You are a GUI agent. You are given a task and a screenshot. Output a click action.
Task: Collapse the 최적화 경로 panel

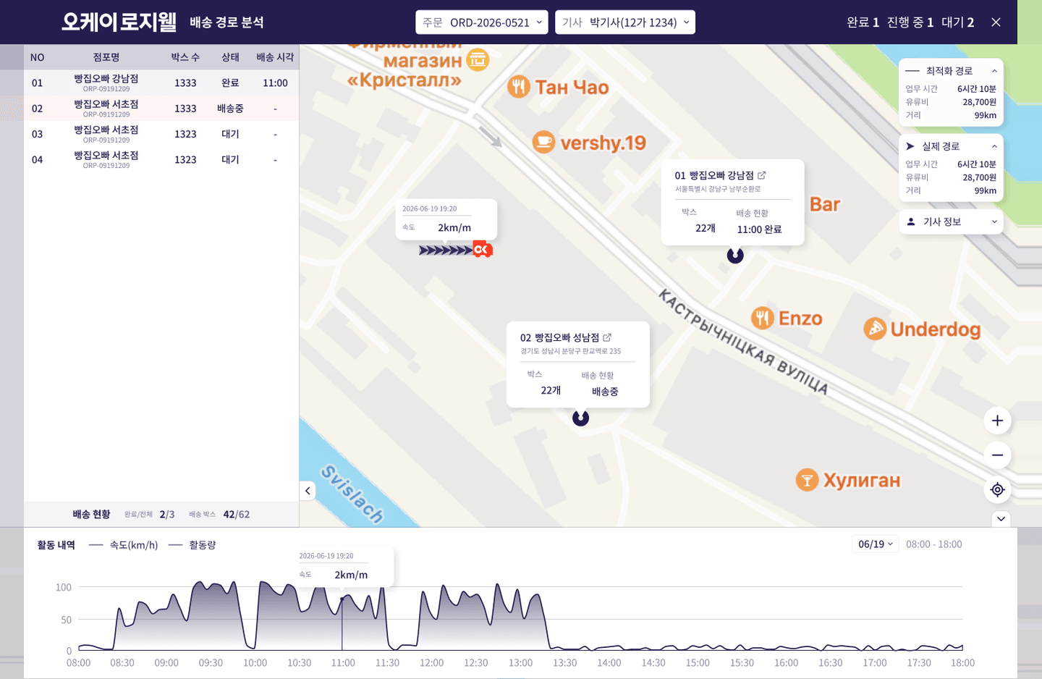click(994, 71)
